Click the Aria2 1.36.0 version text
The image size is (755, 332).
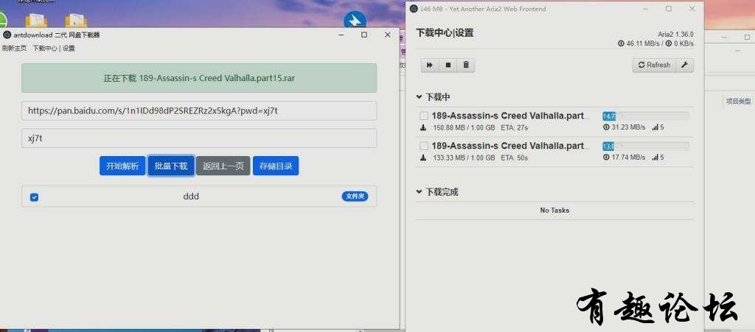click(x=675, y=35)
